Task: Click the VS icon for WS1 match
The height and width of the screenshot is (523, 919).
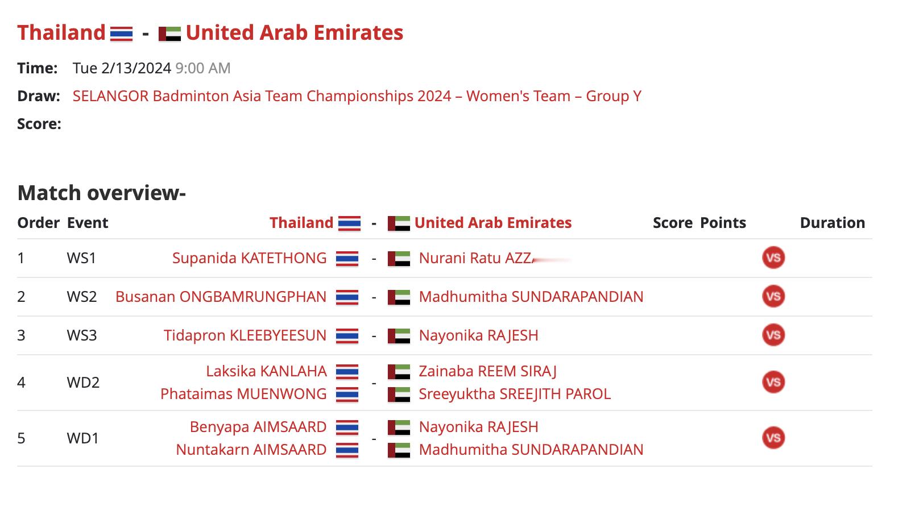Action: tap(773, 258)
